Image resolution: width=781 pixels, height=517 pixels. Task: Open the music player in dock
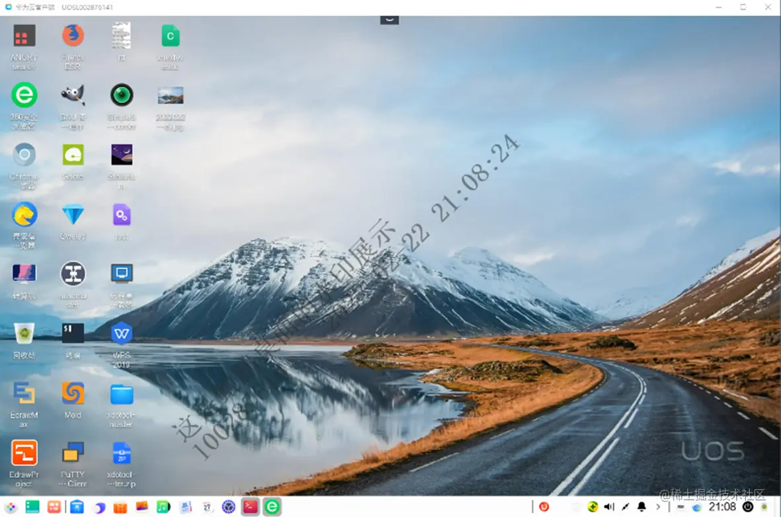[163, 507]
